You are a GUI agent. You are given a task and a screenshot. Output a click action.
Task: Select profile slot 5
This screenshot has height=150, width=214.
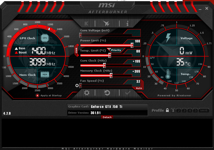pos(196,110)
